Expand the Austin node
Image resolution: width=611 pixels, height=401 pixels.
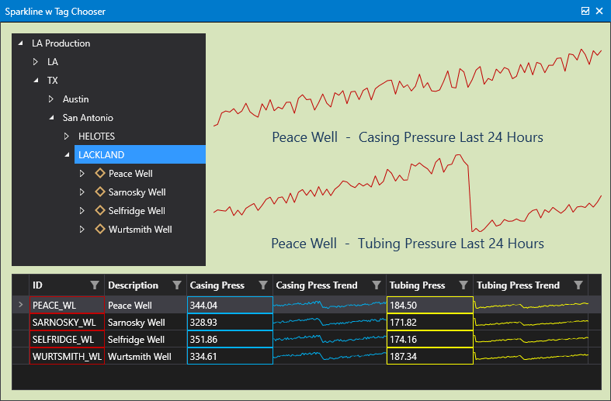click(x=51, y=99)
